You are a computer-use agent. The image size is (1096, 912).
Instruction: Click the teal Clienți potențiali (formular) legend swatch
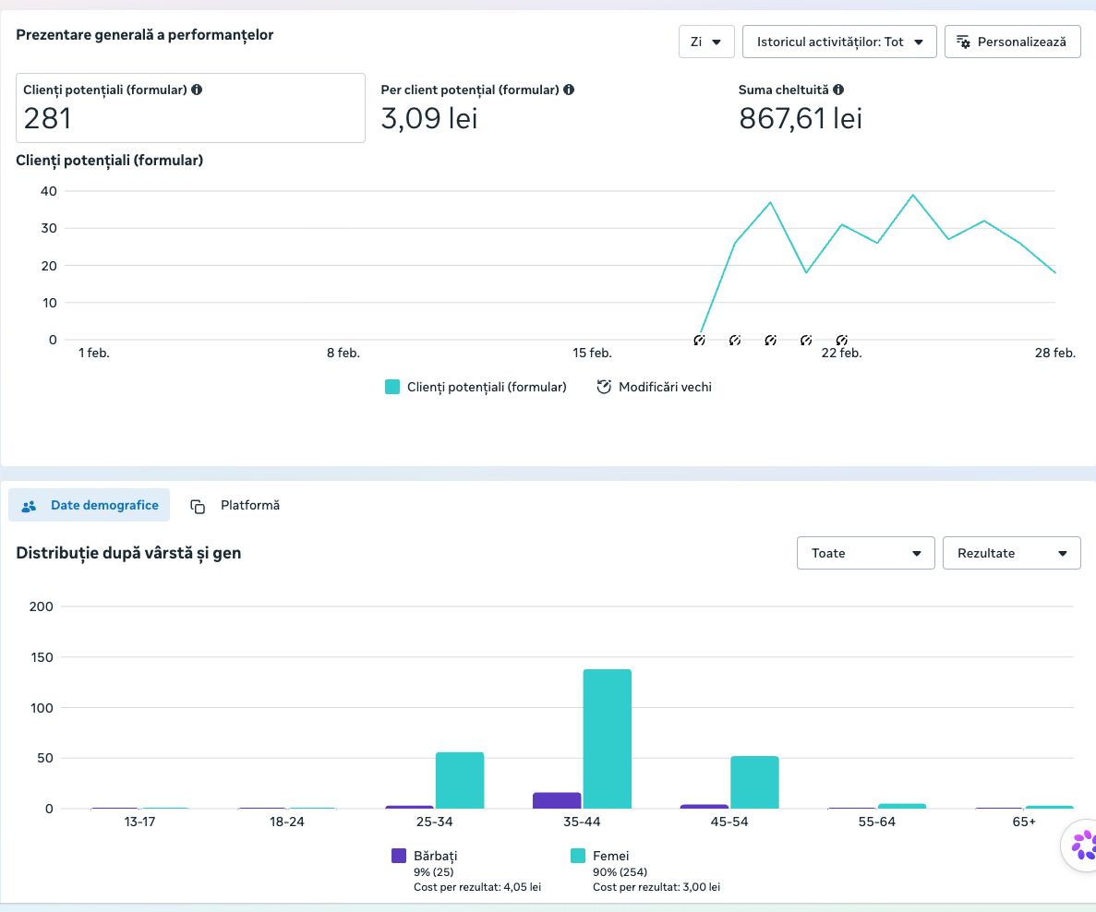tap(392, 387)
